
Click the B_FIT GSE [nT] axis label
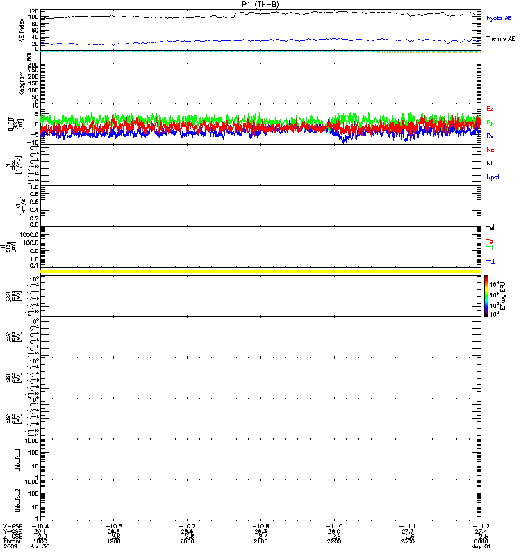click(15, 124)
